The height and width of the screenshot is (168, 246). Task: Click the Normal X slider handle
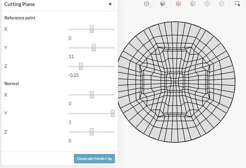(92, 95)
